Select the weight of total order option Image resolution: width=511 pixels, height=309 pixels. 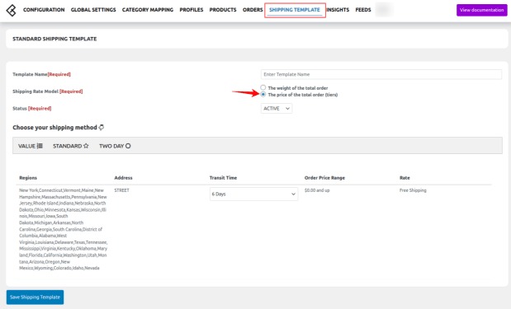tap(263, 87)
